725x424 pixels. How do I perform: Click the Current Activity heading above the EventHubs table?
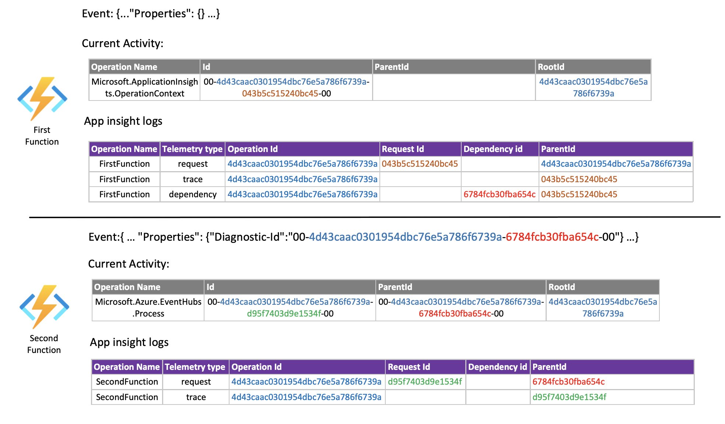(129, 264)
